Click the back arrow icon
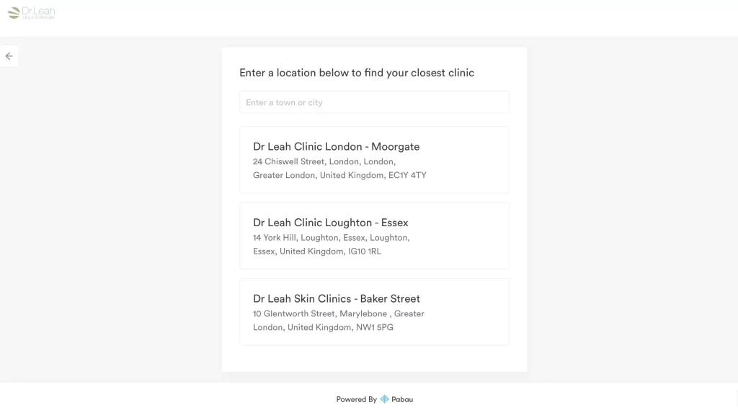738x415 pixels. 9,56
